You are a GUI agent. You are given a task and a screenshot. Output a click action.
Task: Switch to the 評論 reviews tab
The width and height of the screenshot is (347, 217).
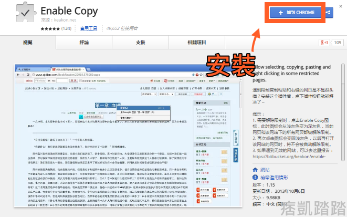coord(84,42)
